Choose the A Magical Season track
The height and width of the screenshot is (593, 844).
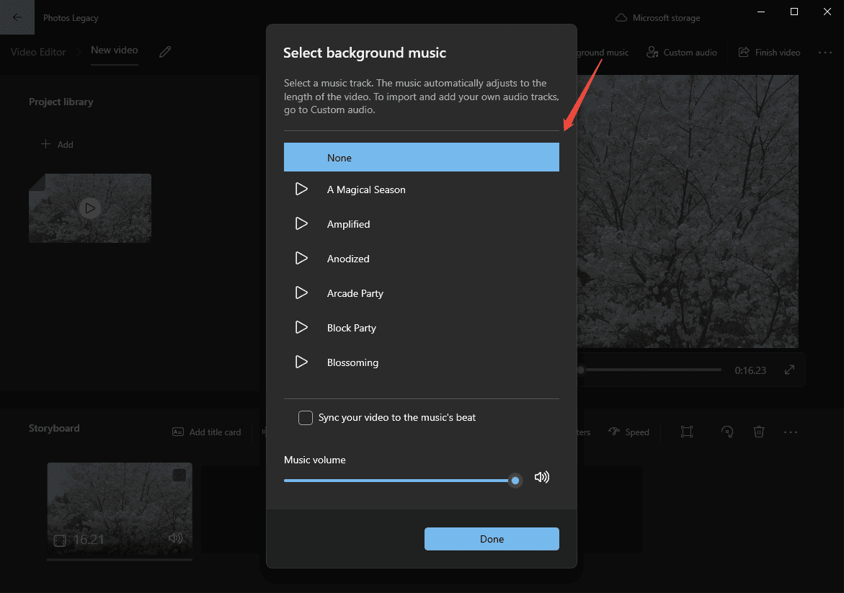366,190
